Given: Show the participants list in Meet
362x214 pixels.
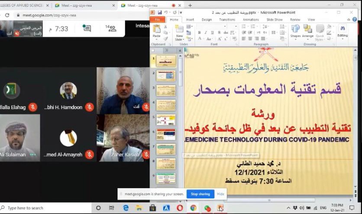Looking at the screenshot, I should [111, 29].
